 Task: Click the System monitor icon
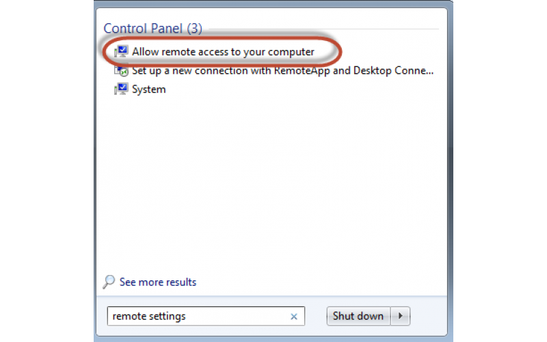[x=121, y=90]
